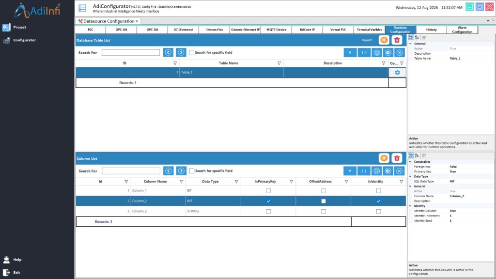
Task: Go to previous search result in Column List
Action: click(169, 171)
